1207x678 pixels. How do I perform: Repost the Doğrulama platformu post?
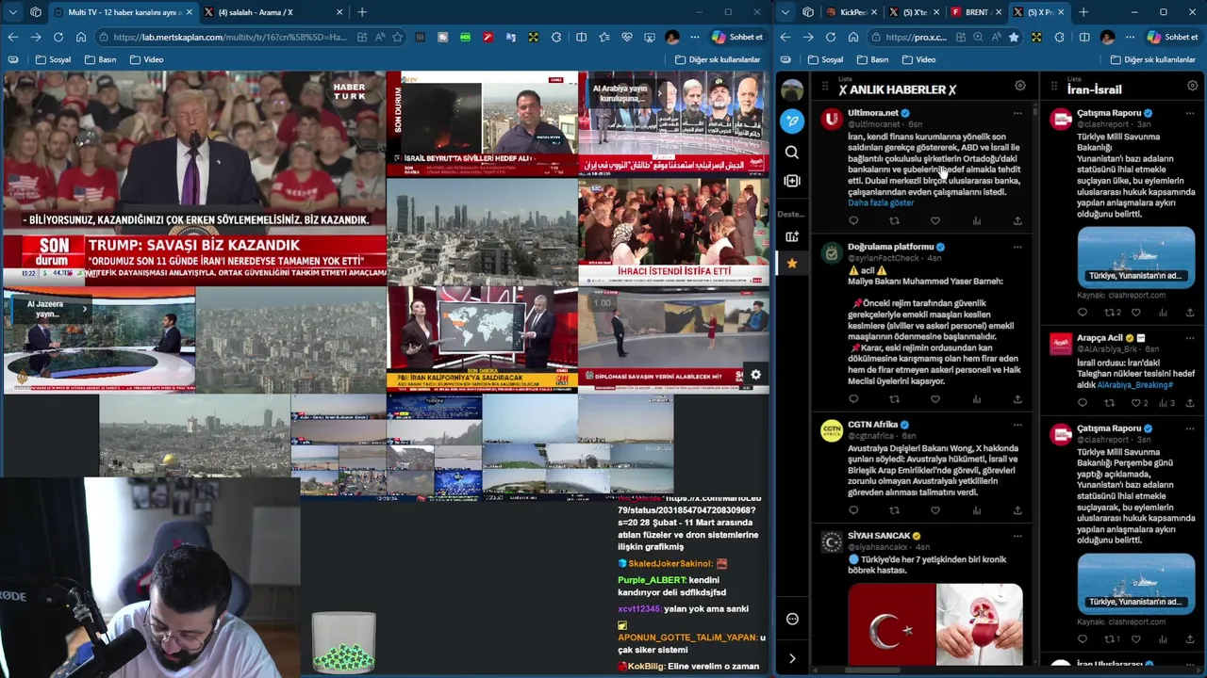click(x=894, y=399)
